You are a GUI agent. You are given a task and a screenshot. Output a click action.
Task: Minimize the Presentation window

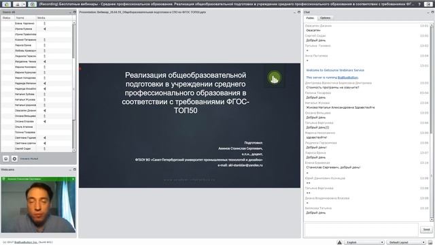click(x=294, y=12)
